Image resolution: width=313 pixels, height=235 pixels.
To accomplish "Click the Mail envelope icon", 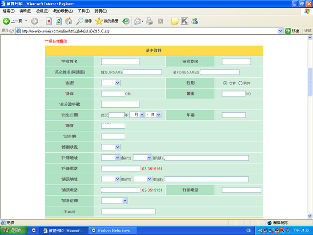I will (x=138, y=21).
